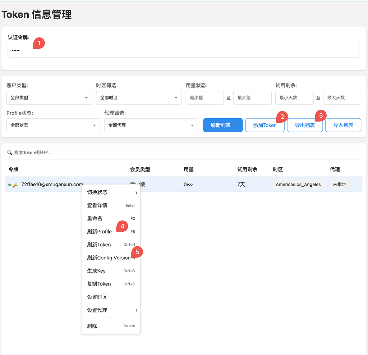Focus the 最小天数 field

294,98
